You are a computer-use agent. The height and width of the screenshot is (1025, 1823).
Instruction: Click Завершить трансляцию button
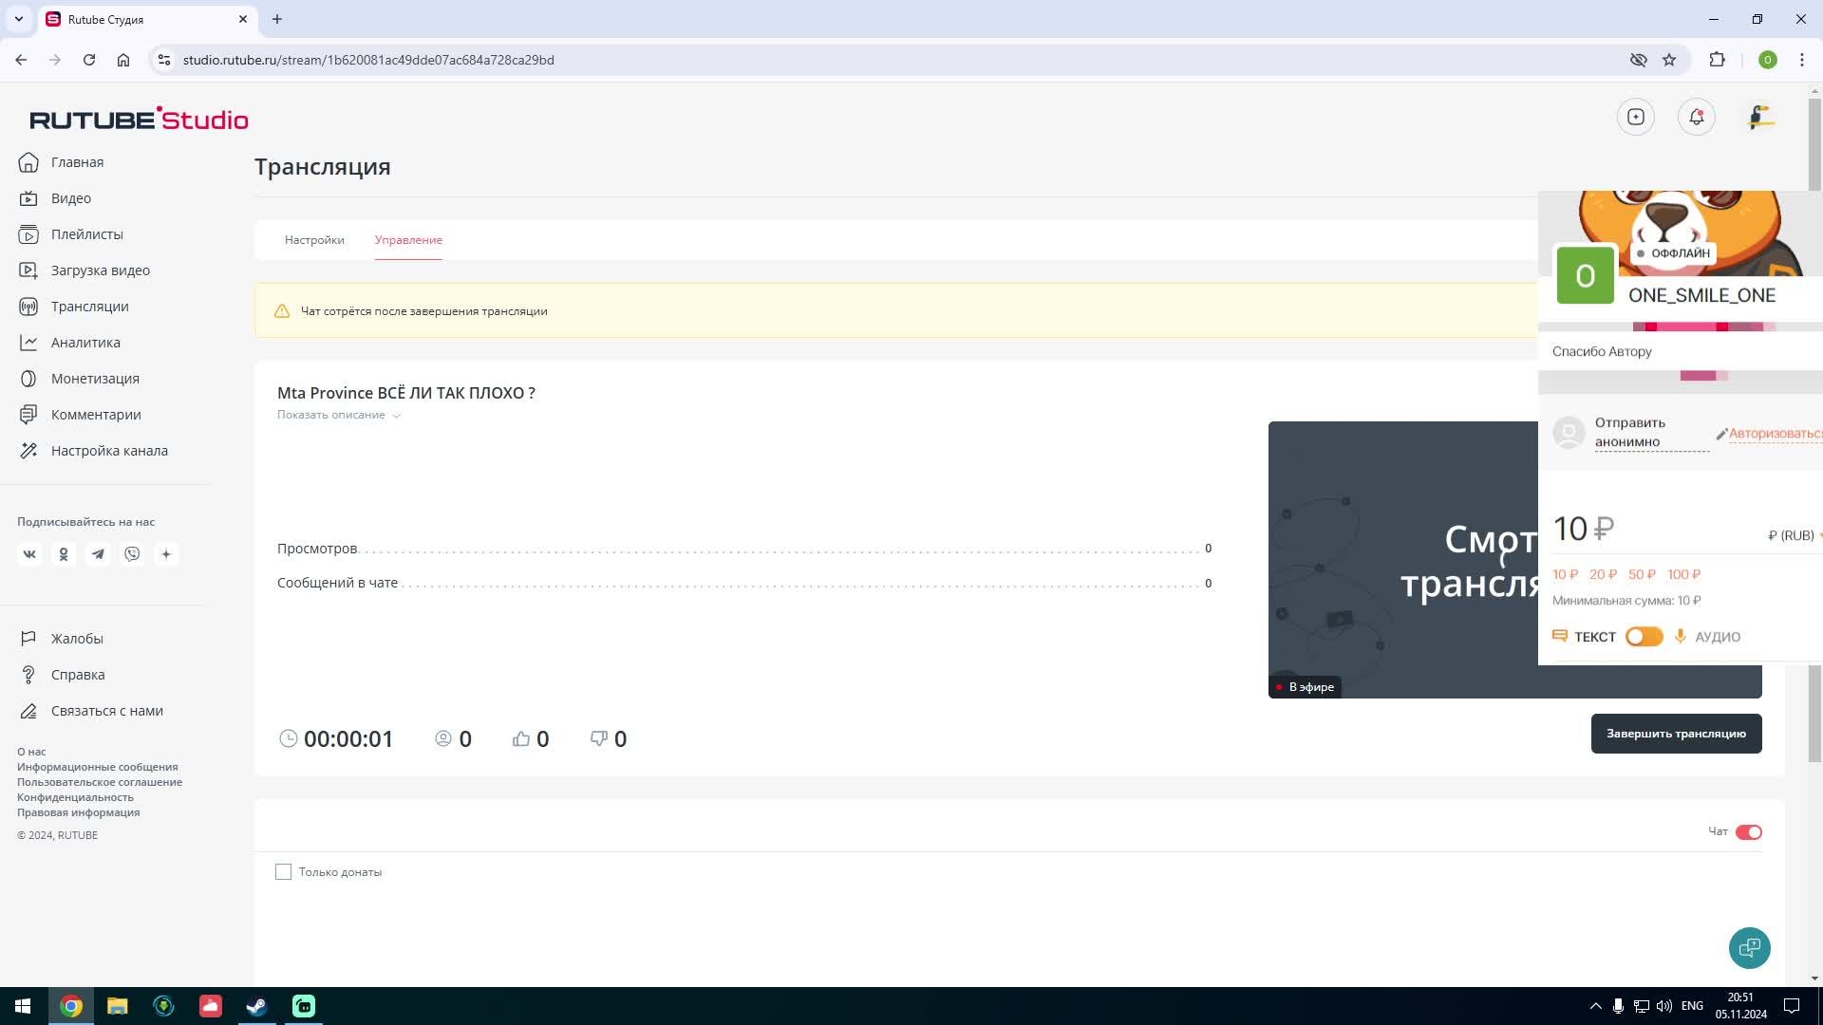[x=1676, y=734]
